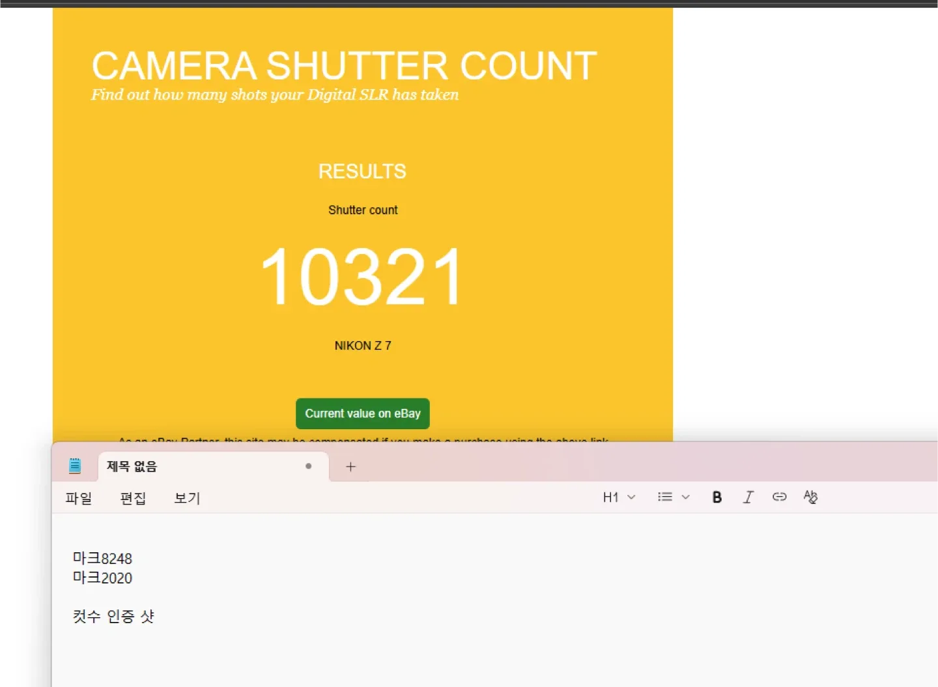Screen dimensions: 938x687
Task: Select the 제목 없음 tab
Action: point(214,466)
